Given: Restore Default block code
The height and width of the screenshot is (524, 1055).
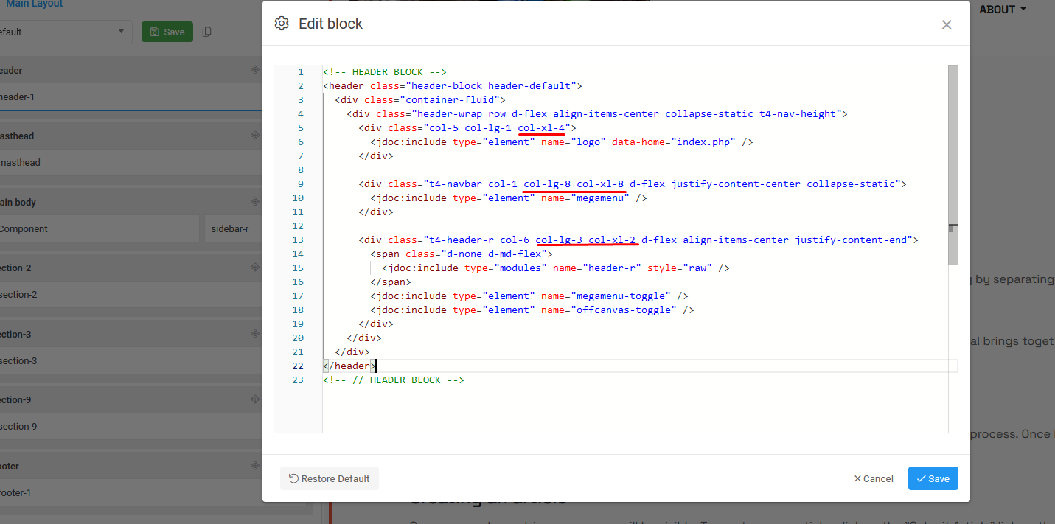Looking at the screenshot, I should tap(329, 478).
